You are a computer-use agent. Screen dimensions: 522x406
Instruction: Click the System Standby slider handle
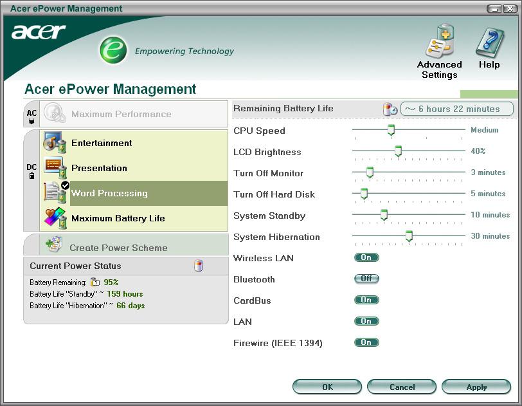(x=384, y=215)
